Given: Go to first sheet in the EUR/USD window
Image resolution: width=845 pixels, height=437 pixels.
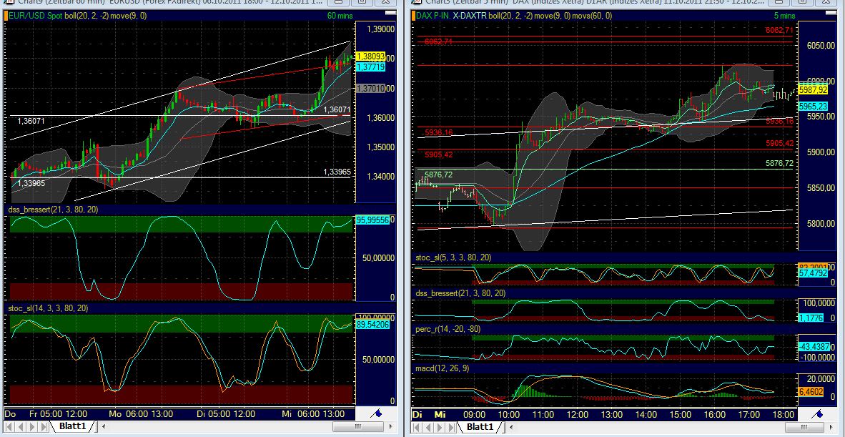Looking at the screenshot, I should click(x=8, y=427).
